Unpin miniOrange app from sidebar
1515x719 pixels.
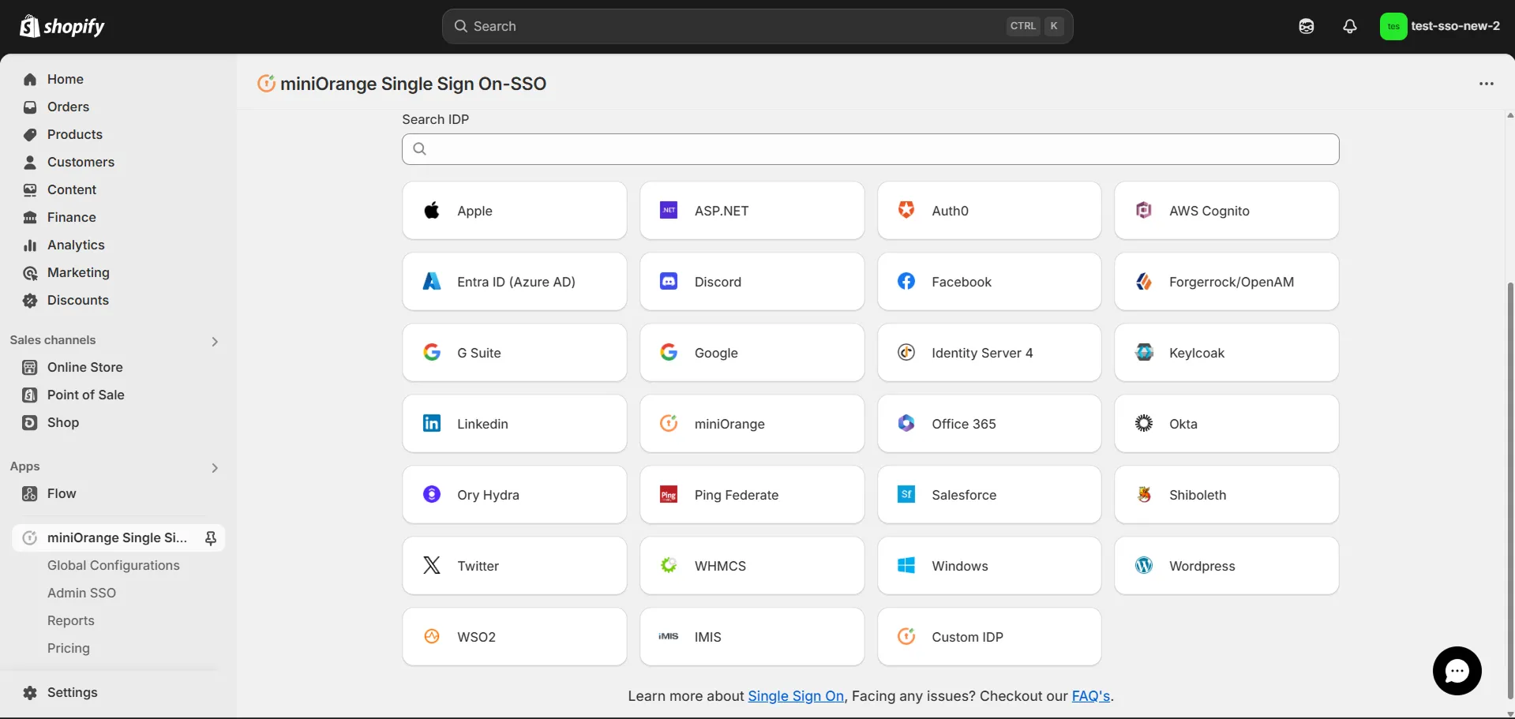(211, 538)
